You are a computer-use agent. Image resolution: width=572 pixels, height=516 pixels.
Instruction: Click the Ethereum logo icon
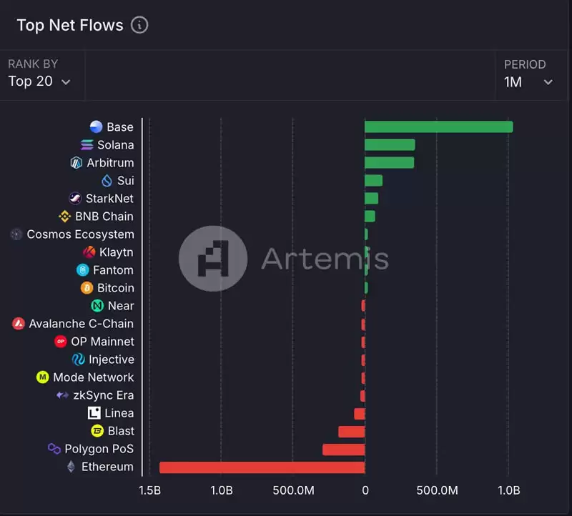[x=69, y=466]
